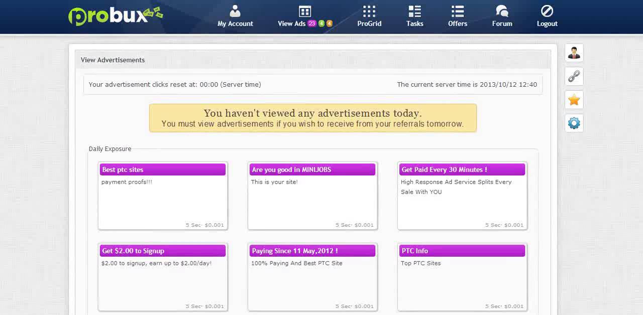Viewport: 643px width, 315px height.
Task: Click 'payment proofs!!!' ad description
Action: point(127,182)
